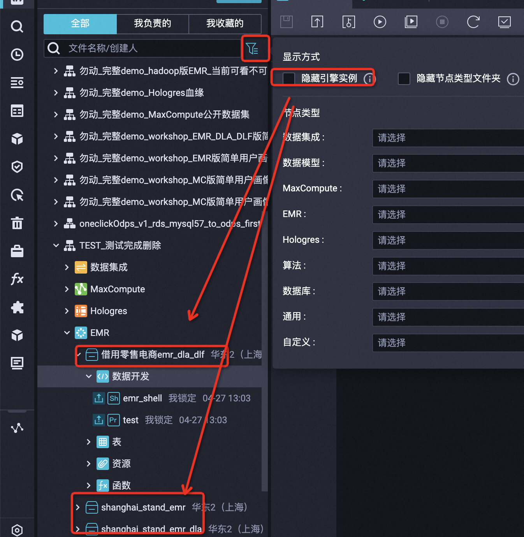Screen dimensions: 524x537
Task: Open the clock history icon in the sidebar
Action: [17, 55]
